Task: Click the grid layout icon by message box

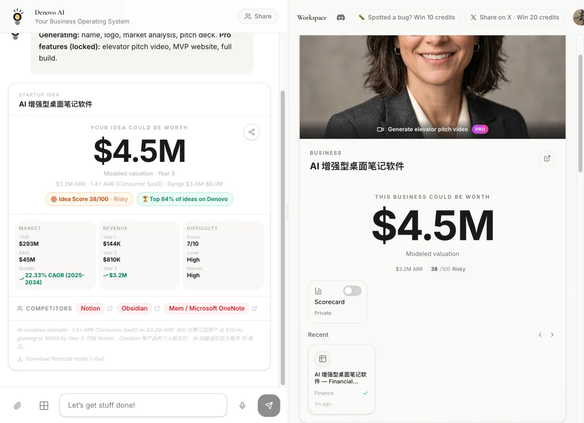Action: 44,405
